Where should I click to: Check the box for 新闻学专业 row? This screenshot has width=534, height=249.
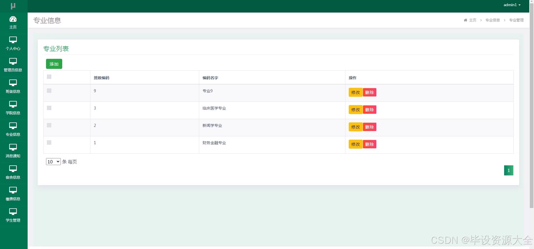[49, 125]
